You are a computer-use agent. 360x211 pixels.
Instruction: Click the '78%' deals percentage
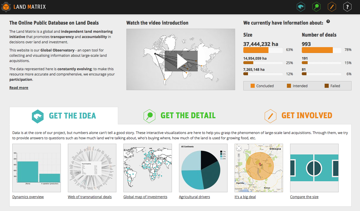(348, 50)
